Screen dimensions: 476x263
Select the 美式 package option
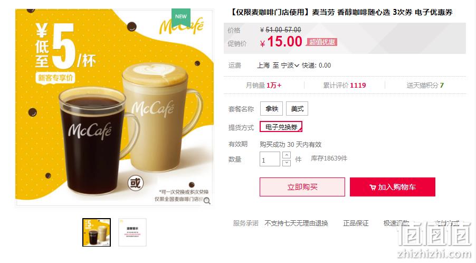297,109
